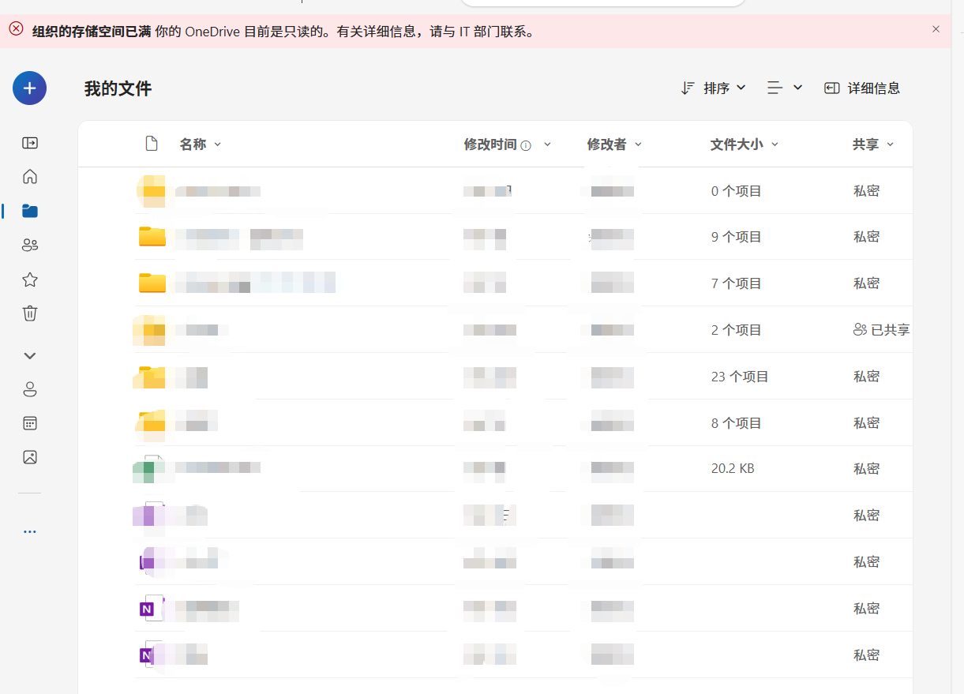The height and width of the screenshot is (694, 964).
Task: Click 私密 in the 20.2 KB row
Action: click(866, 469)
